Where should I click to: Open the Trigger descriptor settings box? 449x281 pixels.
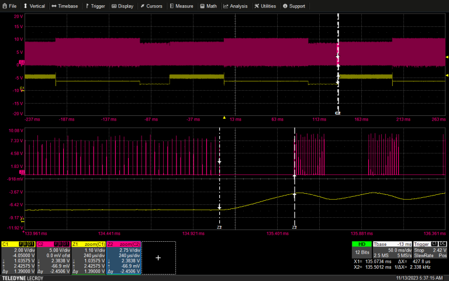(429, 250)
